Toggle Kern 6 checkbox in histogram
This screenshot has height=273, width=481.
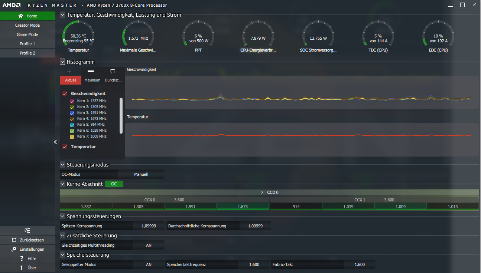pyautogui.click(x=72, y=131)
